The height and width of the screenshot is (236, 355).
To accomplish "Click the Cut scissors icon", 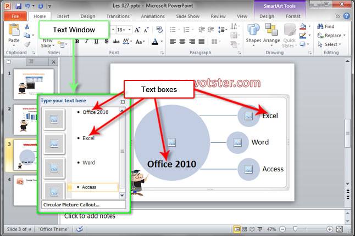I will [27, 27].
